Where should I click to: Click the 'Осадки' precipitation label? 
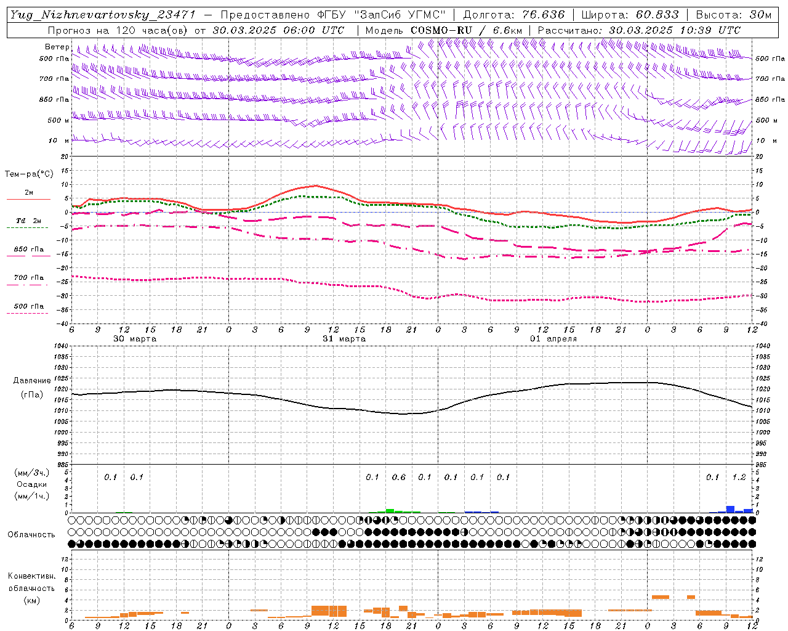click(x=32, y=484)
